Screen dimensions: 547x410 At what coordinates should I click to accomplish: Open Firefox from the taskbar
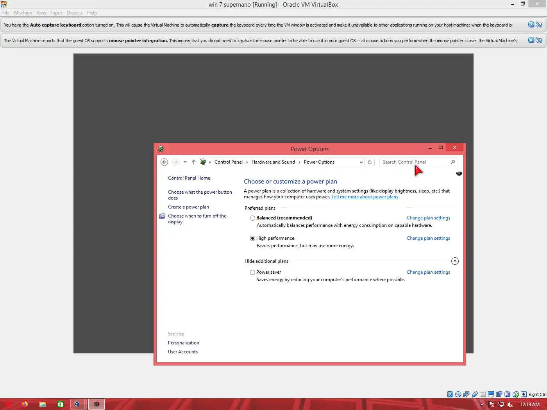coord(25,404)
